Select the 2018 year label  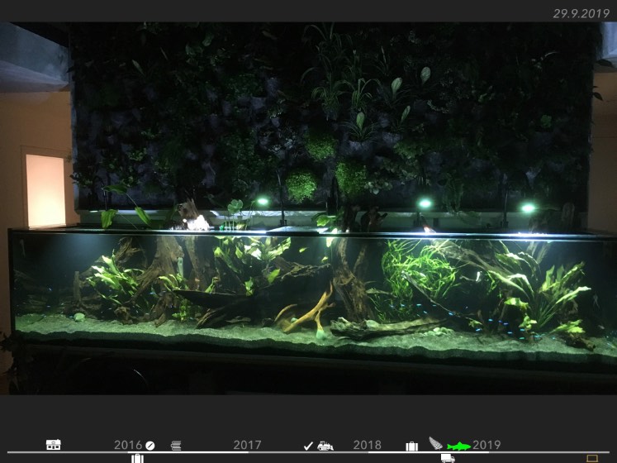pos(368,445)
